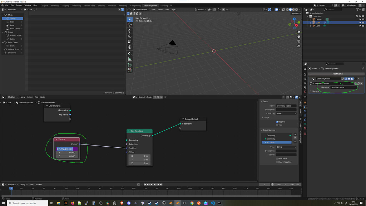Hide the Camera in outliner viewport
This screenshot has width=366, height=206.
coord(360,20)
